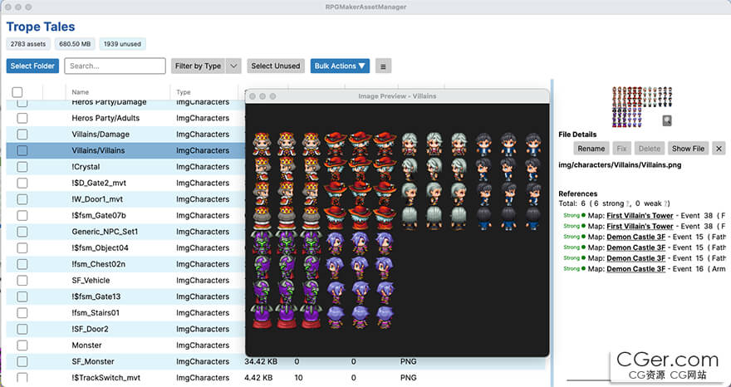Toggle the select-all checkbox in the header
731x387 pixels.
(17, 92)
